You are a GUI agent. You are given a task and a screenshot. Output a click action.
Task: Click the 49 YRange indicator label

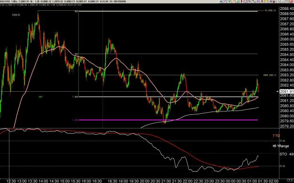pos(280,146)
